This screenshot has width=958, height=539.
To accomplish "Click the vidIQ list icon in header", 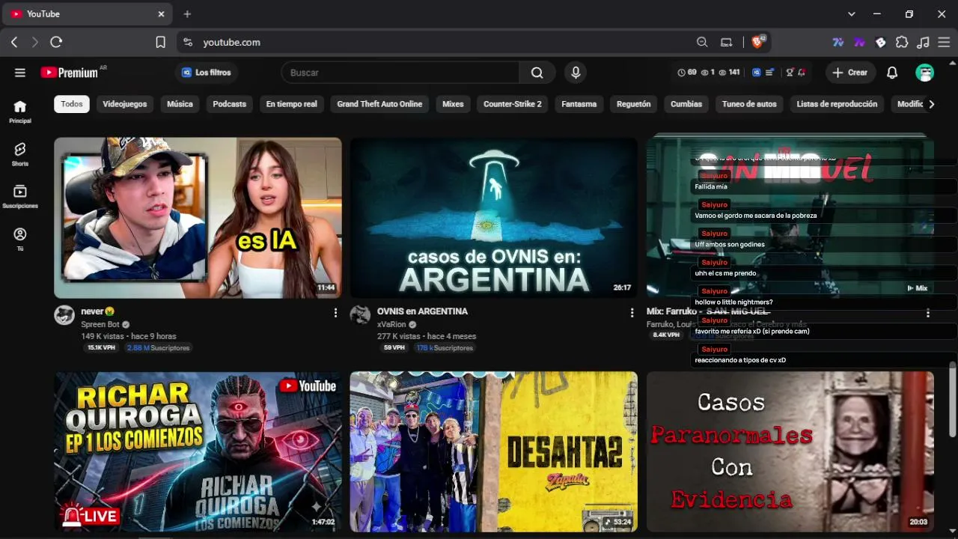I will coord(769,73).
